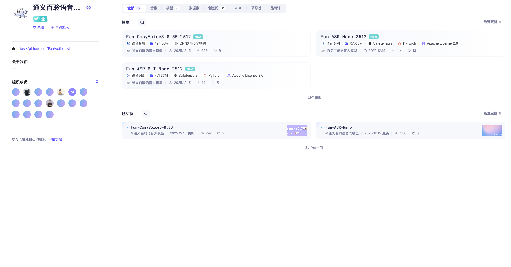Screen dimensions: 511x267
Task: Click Safetensors tag on Fun-ASR-Nano-2512
Action: click(x=380, y=43)
